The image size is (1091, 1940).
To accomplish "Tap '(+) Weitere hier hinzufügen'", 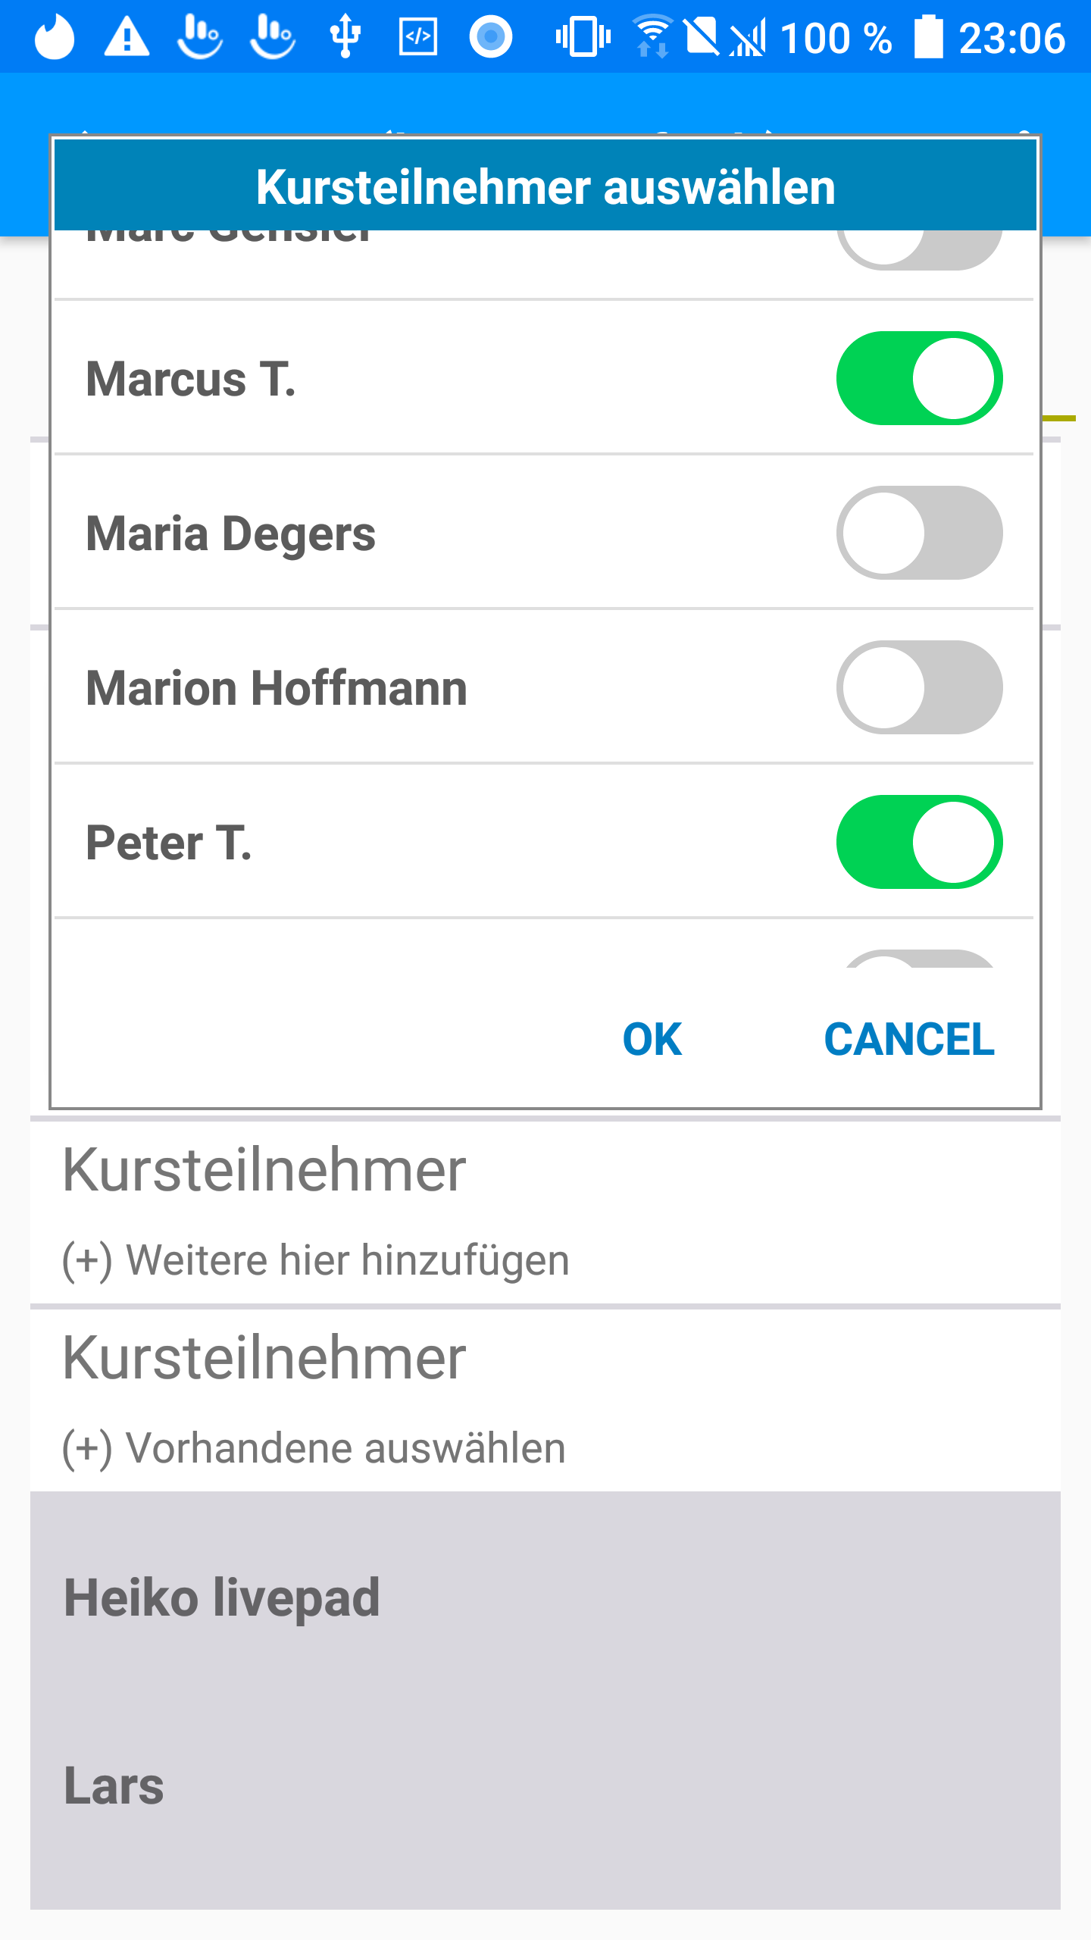I will point(315,1260).
